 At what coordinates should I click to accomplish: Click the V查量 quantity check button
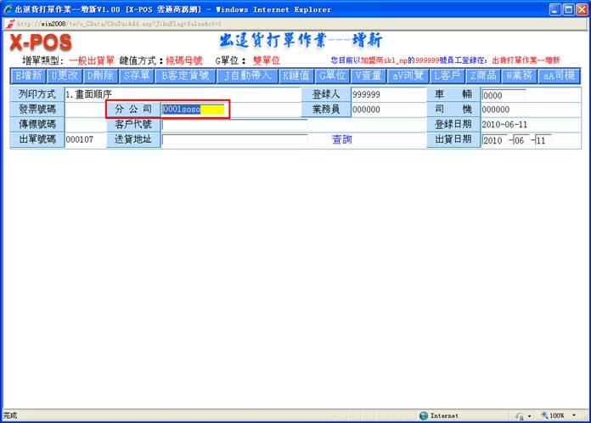click(x=369, y=76)
